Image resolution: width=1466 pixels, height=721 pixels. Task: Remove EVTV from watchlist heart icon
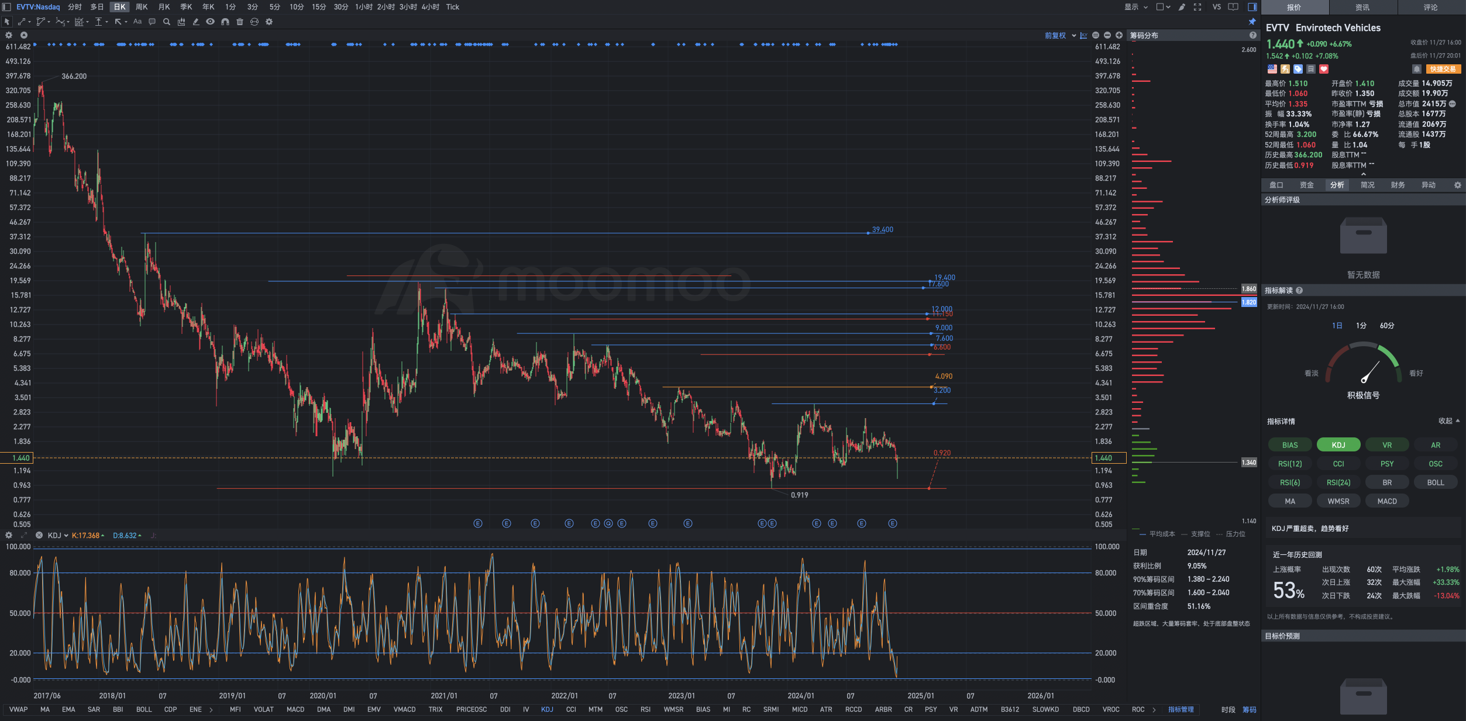pos(1324,69)
